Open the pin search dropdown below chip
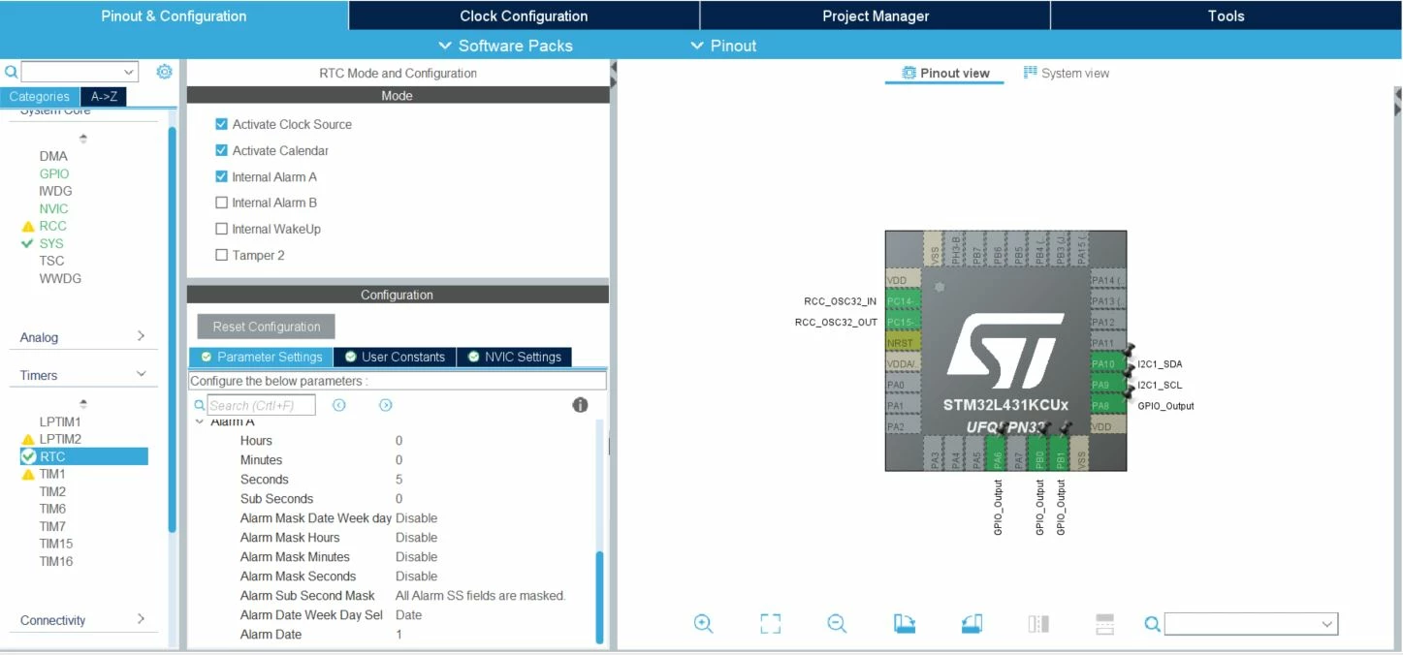Image resolution: width=1403 pixels, height=655 pixels. click(1251, 624)
